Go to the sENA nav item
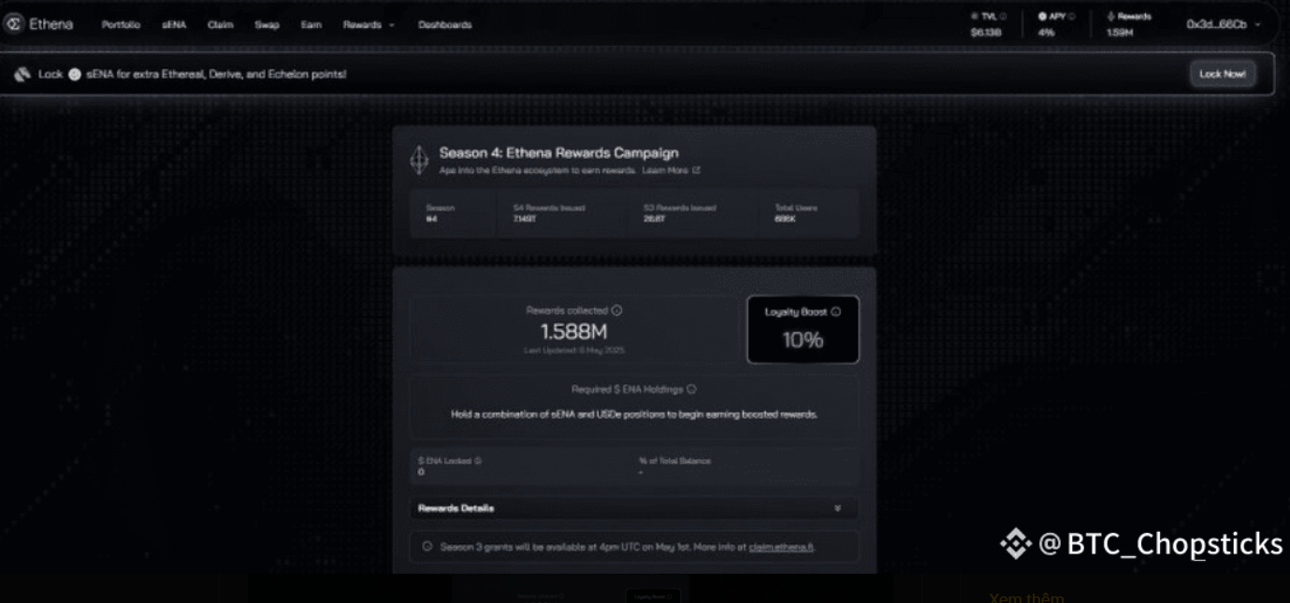The height and width of the screenshot is (603, 1290). (174, 25)
